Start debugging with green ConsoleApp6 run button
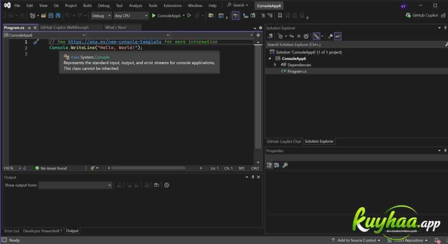The image size is (448, 244). click(166, 16)
